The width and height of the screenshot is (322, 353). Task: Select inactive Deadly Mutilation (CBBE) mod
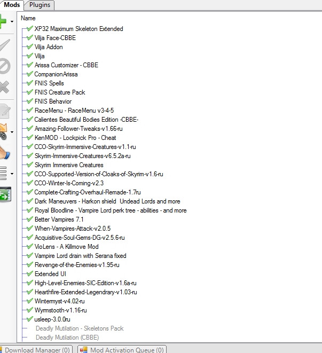[x=67, y=337]
